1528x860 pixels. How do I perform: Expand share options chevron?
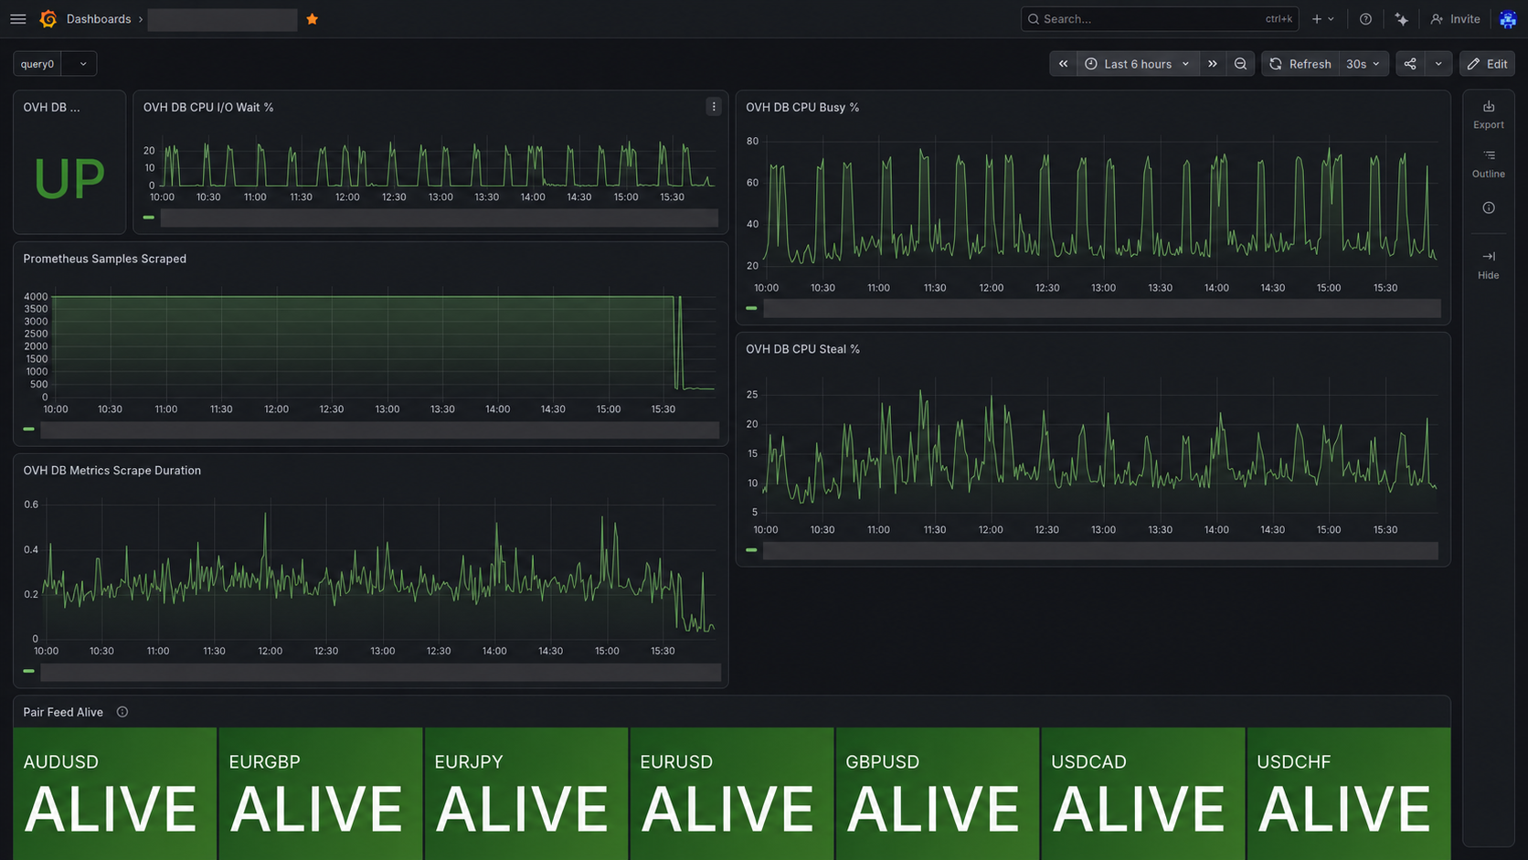[1438, 64]
